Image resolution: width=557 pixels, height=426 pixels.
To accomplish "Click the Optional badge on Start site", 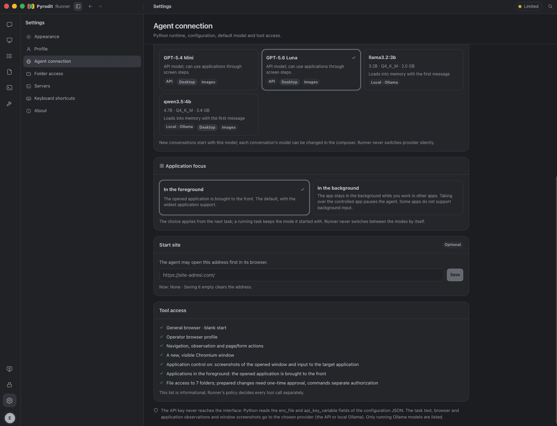I will [x=453, y=245].
